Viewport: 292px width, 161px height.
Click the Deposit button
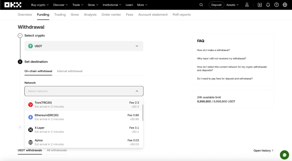[x=216, y=5]
